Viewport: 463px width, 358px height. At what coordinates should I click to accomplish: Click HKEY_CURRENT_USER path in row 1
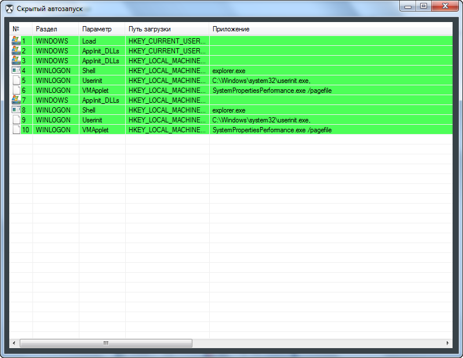167,41
